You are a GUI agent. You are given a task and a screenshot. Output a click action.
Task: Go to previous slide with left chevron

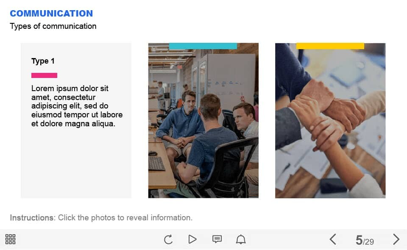(333, 239)
